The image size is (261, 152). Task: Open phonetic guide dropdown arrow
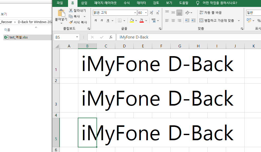pyautogui.click(x=158, y=21)
